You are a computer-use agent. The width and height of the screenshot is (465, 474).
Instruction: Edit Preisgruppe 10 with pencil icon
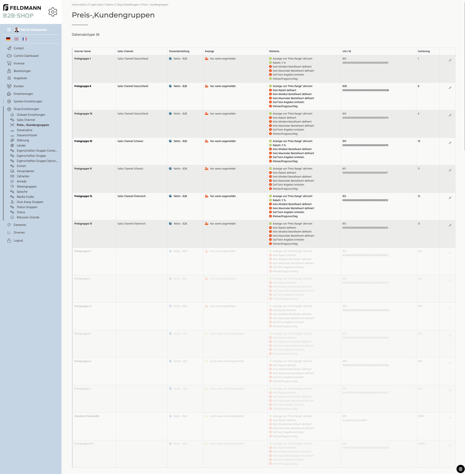pyautogui.click(x=450, y=143)
